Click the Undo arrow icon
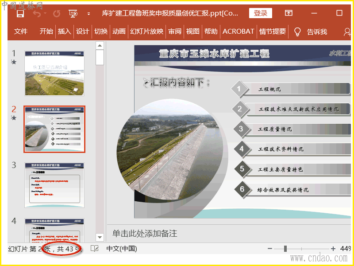This screenshot has height=266, width=354. click(x=37, y=14)
